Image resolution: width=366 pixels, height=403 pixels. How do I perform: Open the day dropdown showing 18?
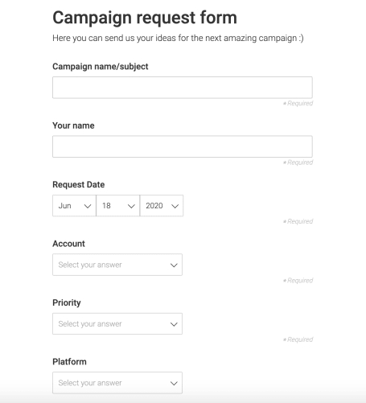coord(118,206)
